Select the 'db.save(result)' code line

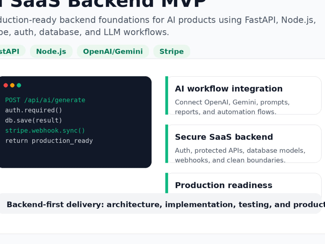pyautogui.click(x=33, y=120)
